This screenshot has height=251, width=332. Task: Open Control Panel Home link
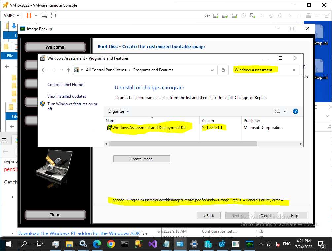(x=65, y=85)
